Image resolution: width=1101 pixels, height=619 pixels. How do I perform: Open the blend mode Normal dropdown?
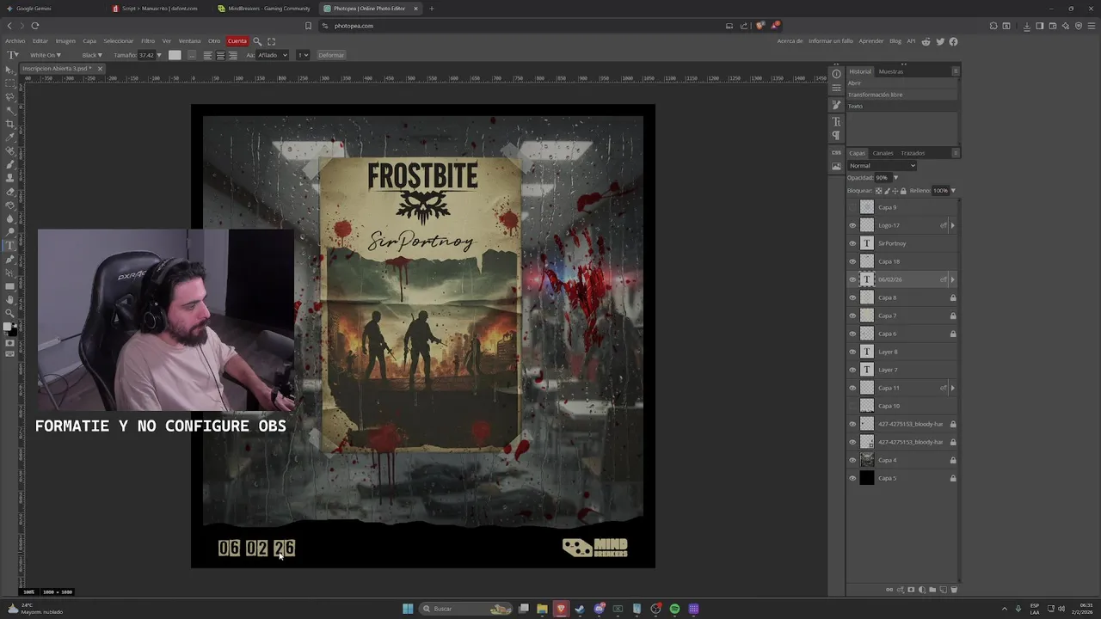tap(882, 166)
